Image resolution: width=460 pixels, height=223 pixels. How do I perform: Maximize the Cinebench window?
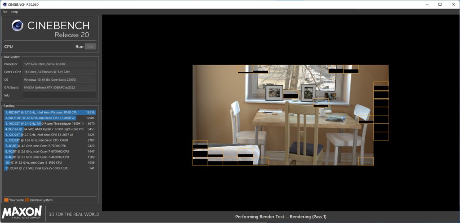[440, 4]
